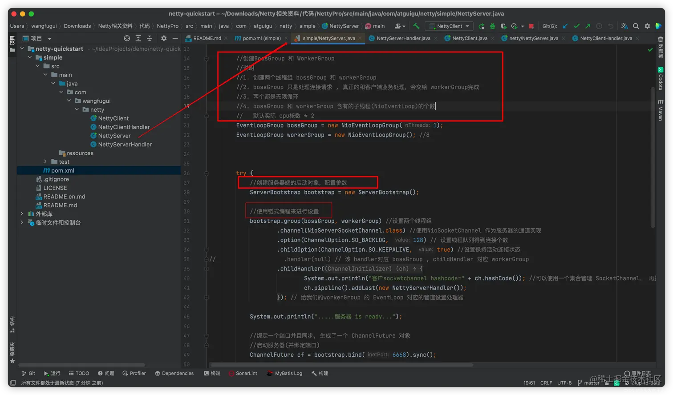
Task: Click the Git update project blue arrow
Action: click(x=565, y=26)
